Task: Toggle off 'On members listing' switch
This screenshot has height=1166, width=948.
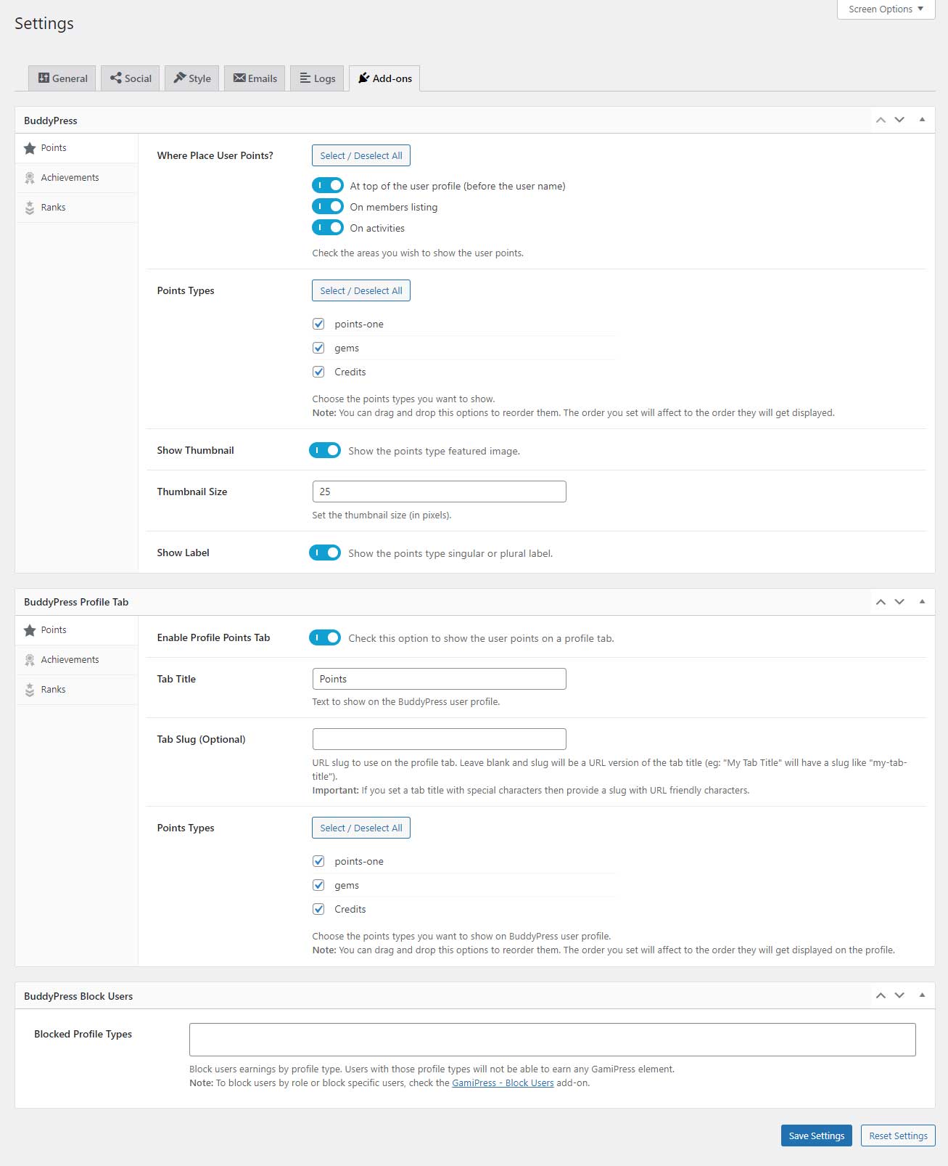Action: pyautogui.click(x=328, y=207)
